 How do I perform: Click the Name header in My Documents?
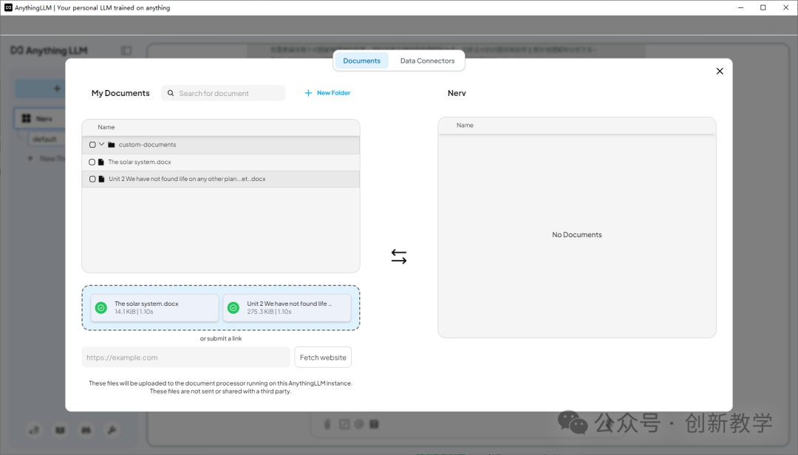coord(106,127)
